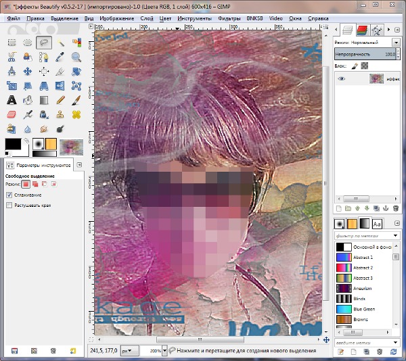The image size is (406, 361).
Task: Select the Pencil tool
Action: [60, 100]
